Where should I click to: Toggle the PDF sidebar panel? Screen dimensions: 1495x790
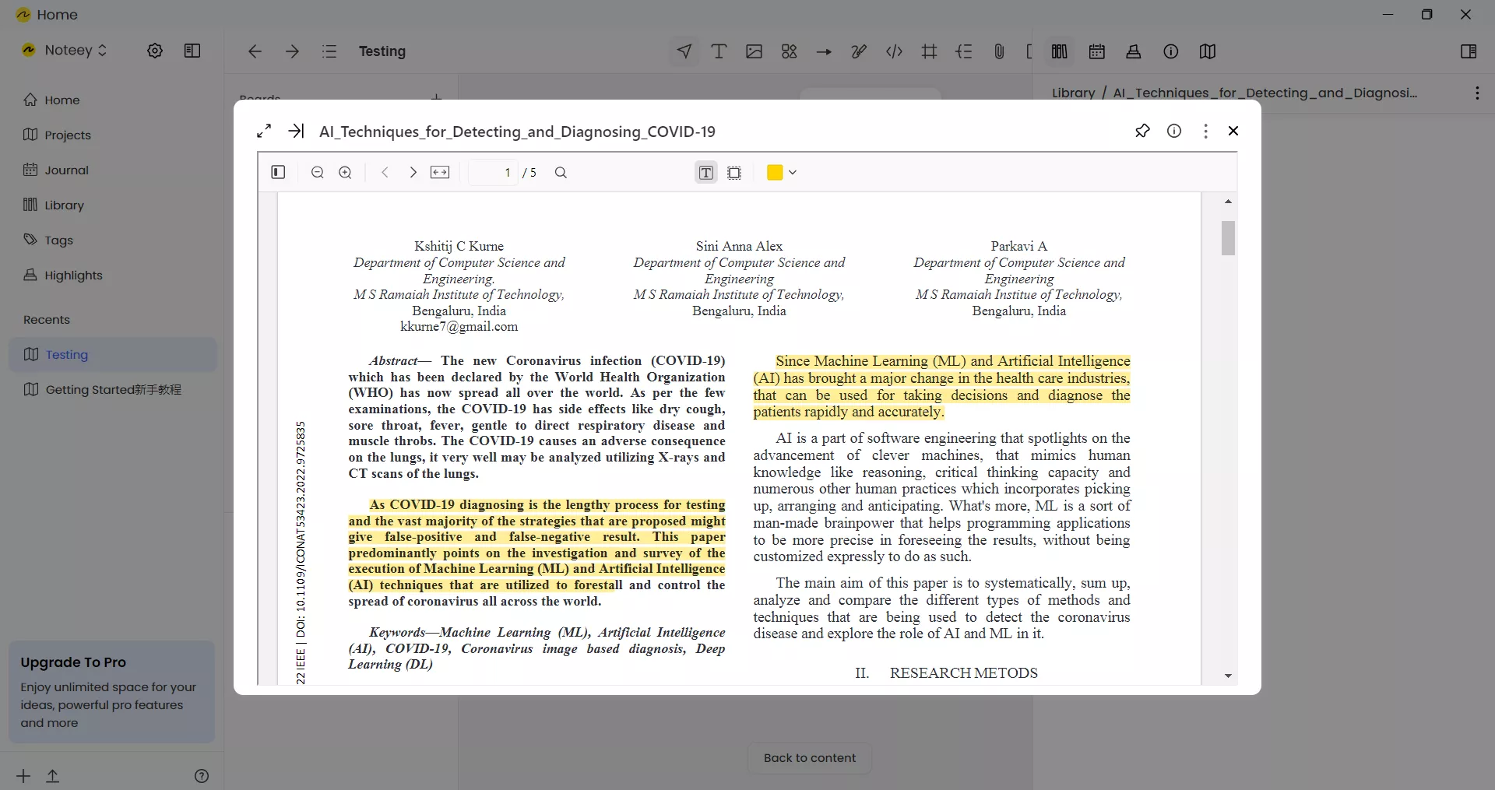(x=278, y=172)
